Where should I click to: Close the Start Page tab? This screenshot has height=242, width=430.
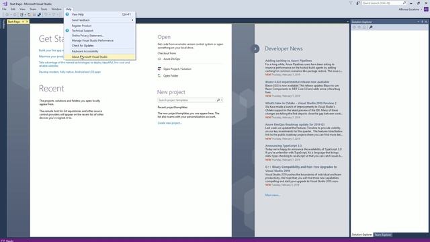pyautogui.click(x=27, y=22)
